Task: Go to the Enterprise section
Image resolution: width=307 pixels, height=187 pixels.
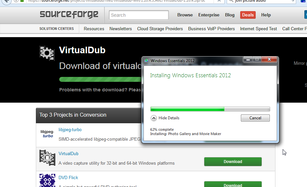Action: [209, 15]
